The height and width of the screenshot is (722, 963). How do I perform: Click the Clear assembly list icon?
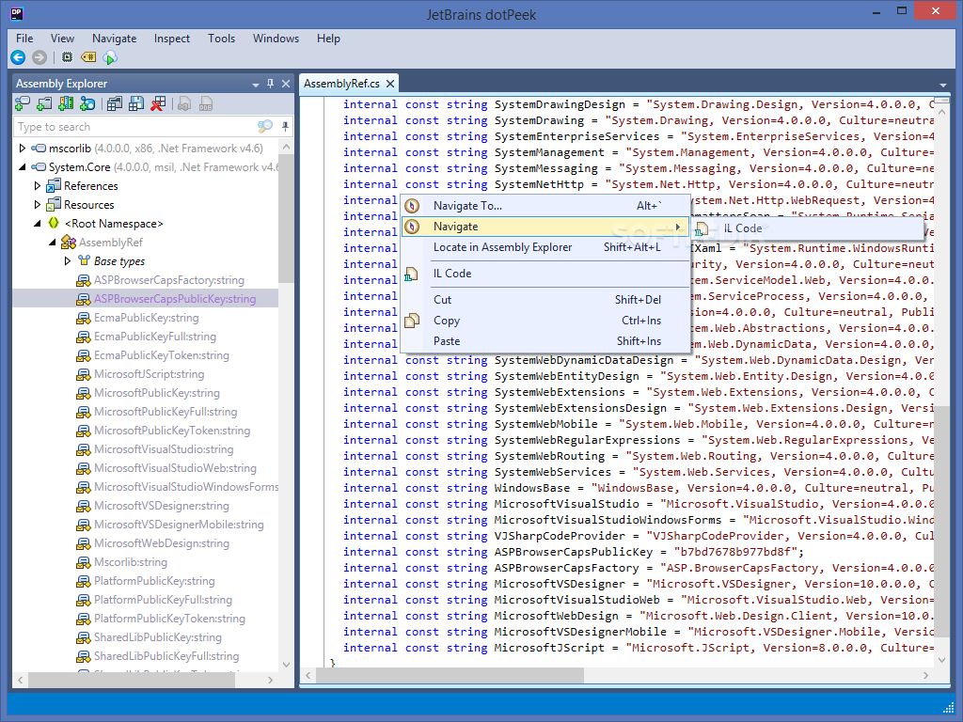[158, 103]
